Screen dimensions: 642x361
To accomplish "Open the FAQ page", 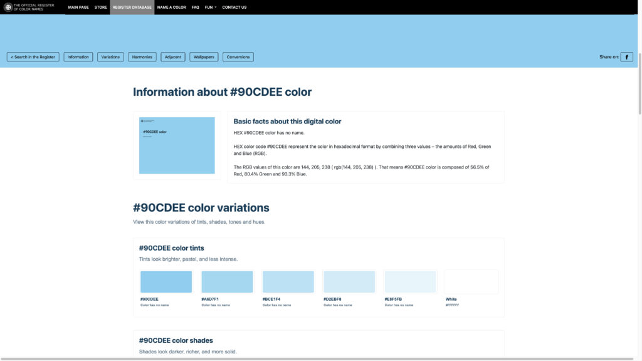I will pos(194,7).
